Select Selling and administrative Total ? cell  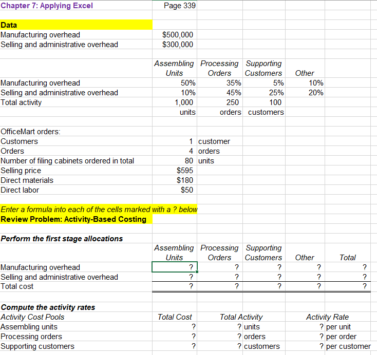point(348,277)
